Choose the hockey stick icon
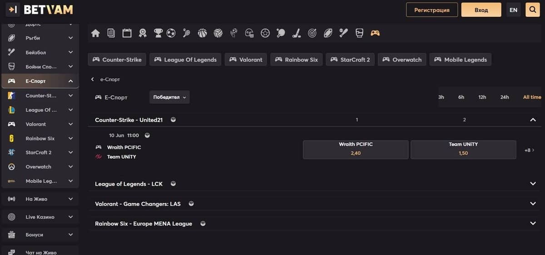The width and height of the screenshot is (545, 255). 296,33
